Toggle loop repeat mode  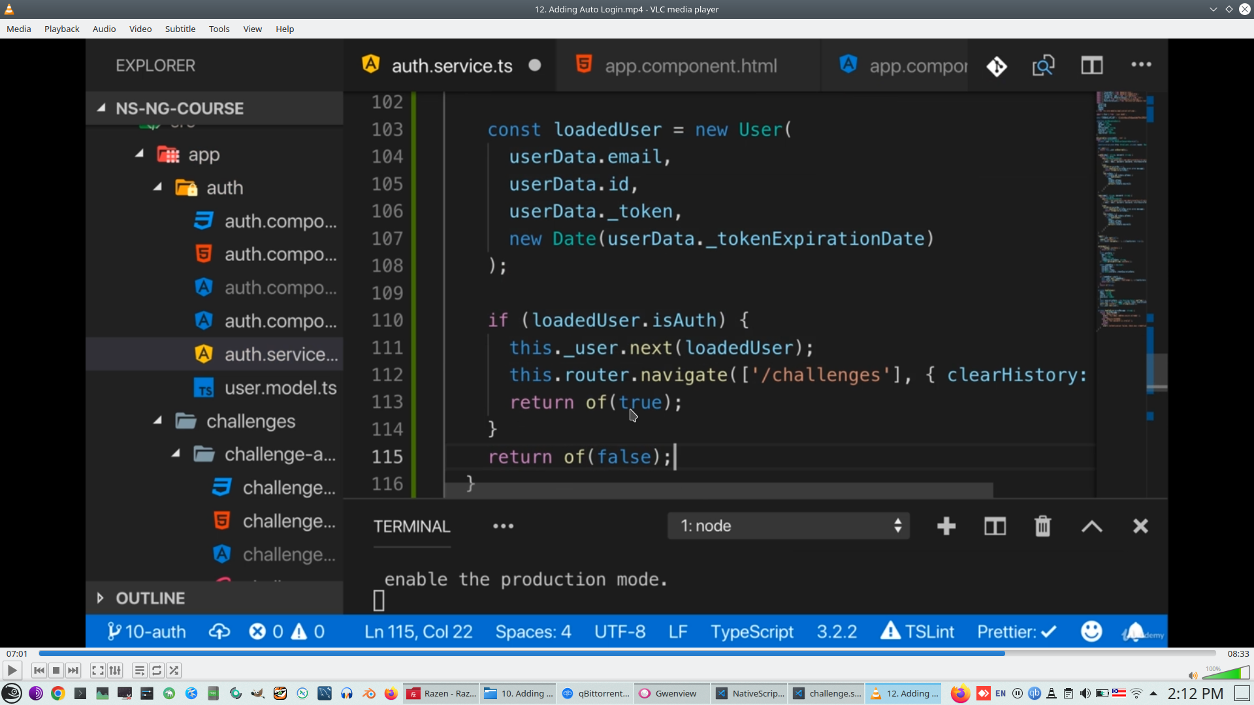(x=157, y=670)
